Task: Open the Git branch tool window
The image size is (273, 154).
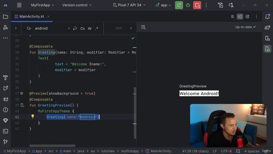Action: pyautogui.click(x=6, y=142)
